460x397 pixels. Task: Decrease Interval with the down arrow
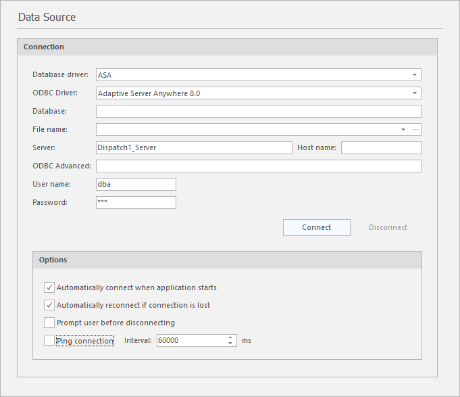(x=231, y=344)
